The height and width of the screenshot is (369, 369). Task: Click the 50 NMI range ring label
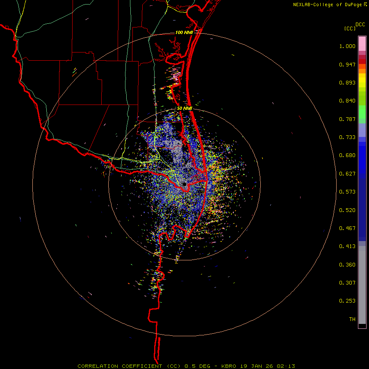click(x=184, y=109)
